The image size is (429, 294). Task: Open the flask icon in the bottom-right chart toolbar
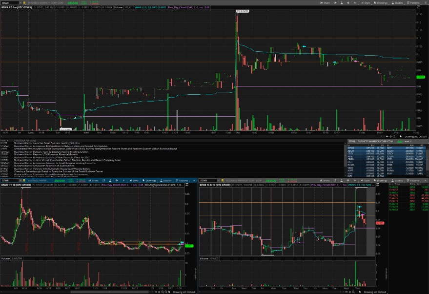point(342,181)
